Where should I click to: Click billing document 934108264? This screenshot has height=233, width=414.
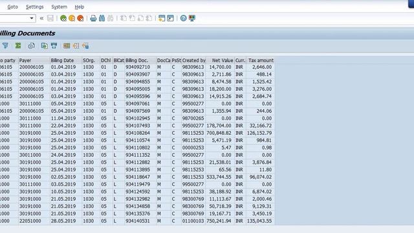pyautogui.click(x=138, y=133)
